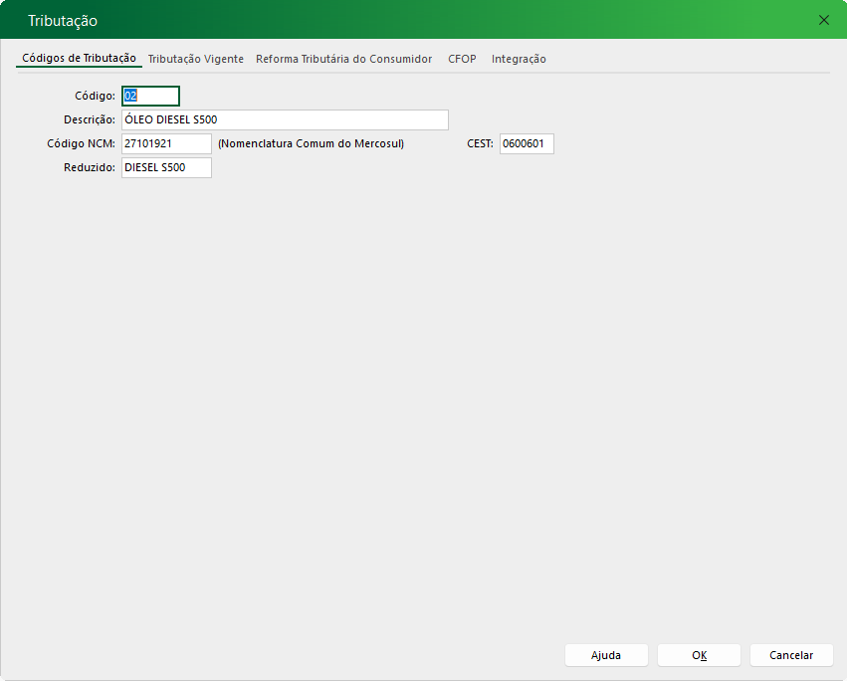Click the Código input field
Viewport: 847px width, 681px height.
pos(150,97)
